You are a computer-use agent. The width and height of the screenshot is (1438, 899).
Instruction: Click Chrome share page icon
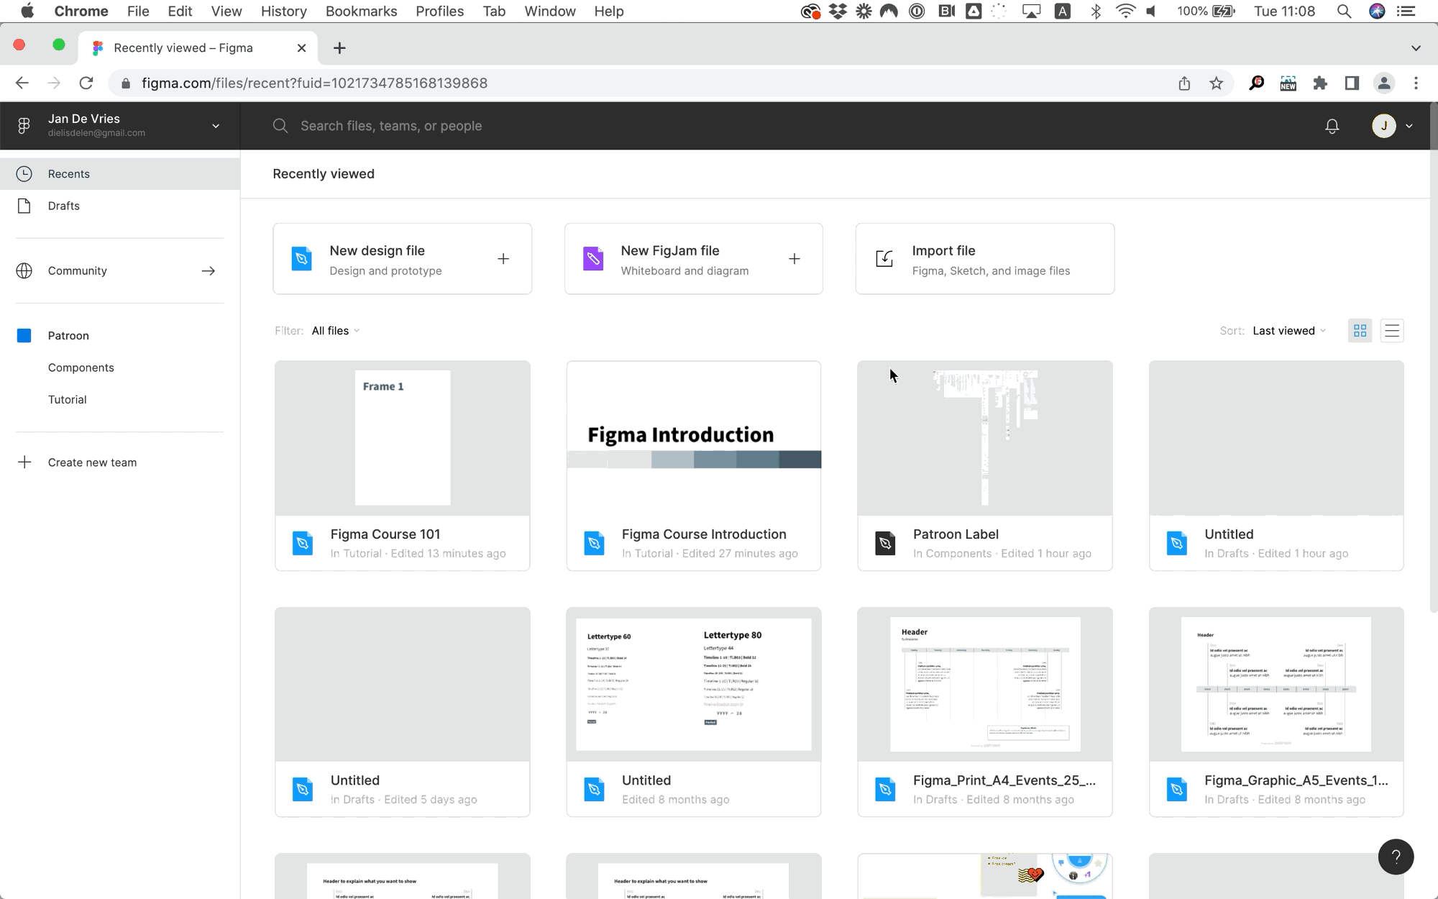pos(1184,83)
